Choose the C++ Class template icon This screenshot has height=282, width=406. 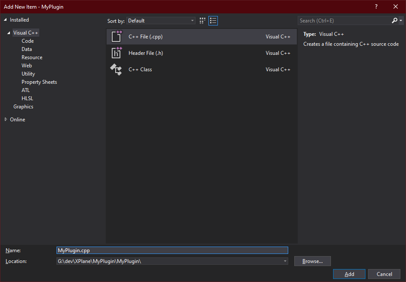click(116, 69)
